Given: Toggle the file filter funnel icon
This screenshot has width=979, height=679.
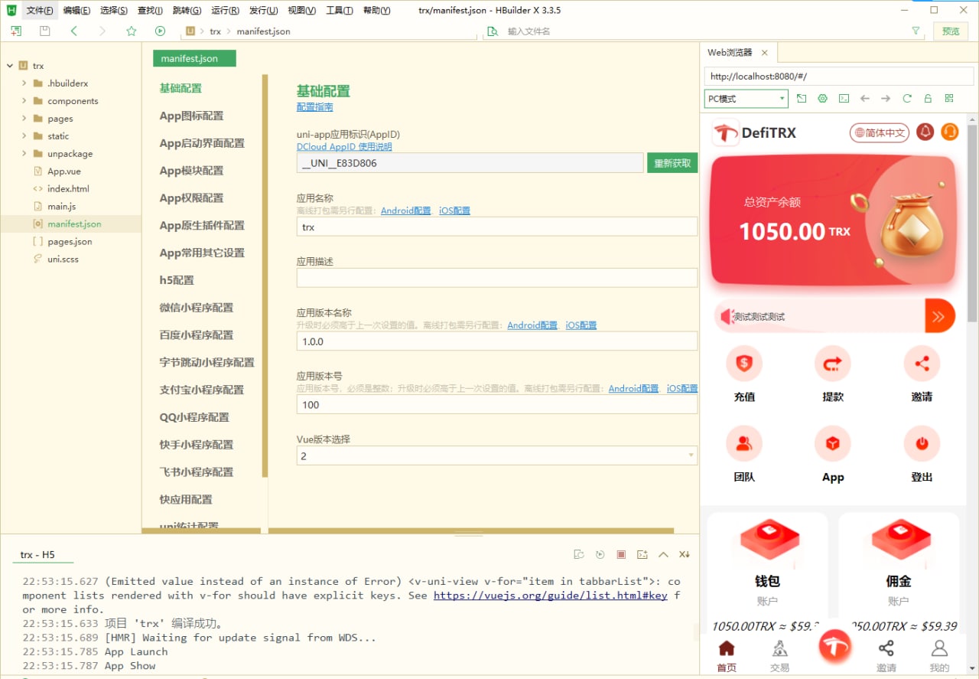Looking at the screenshot, I should pos(917,31).
